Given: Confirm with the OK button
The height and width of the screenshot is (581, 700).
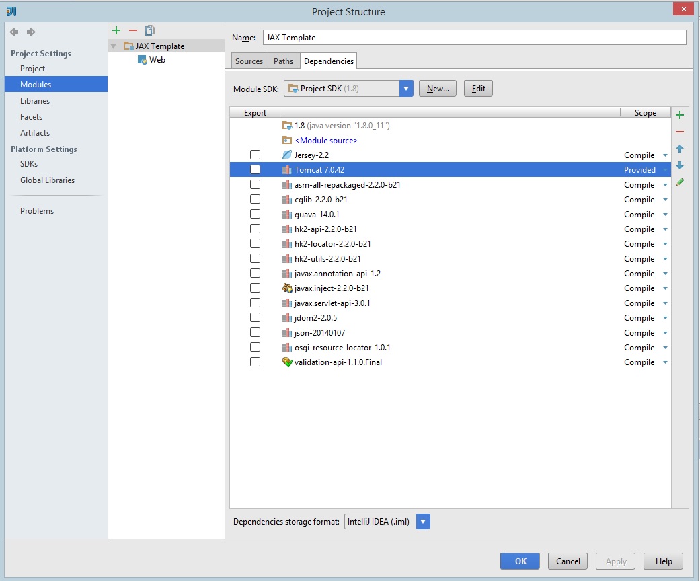Looking at the screenshot, I should coord(520,561).
